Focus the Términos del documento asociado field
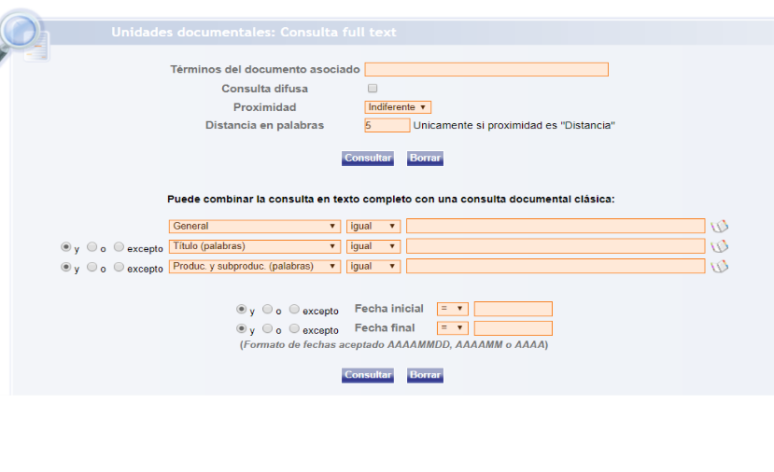 click(486, 70)
